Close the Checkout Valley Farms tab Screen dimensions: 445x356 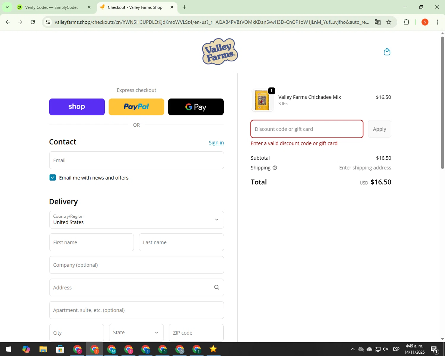[172, 7]
